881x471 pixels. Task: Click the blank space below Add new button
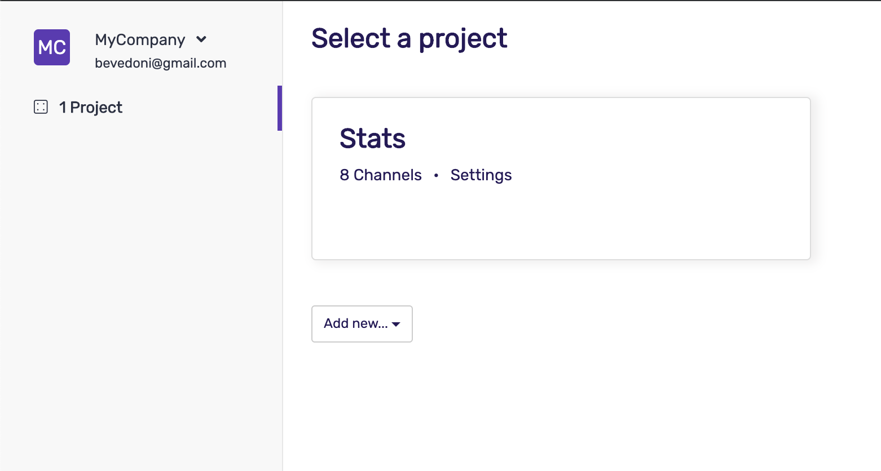(x=362, y=406)
